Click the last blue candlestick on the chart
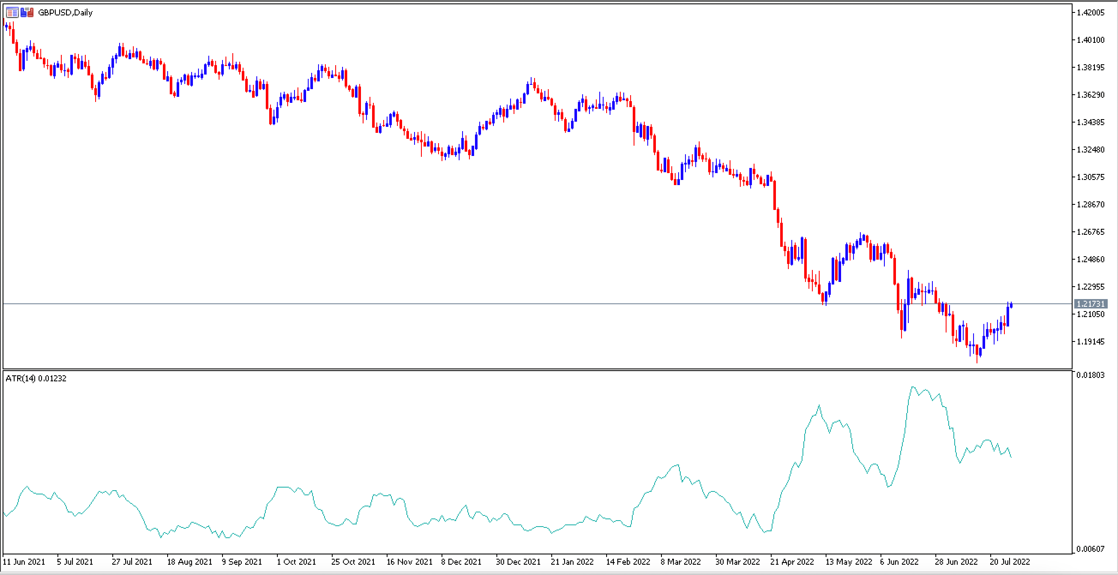Viewport: 1118px width, 575px height. (x=1011, y=305)
